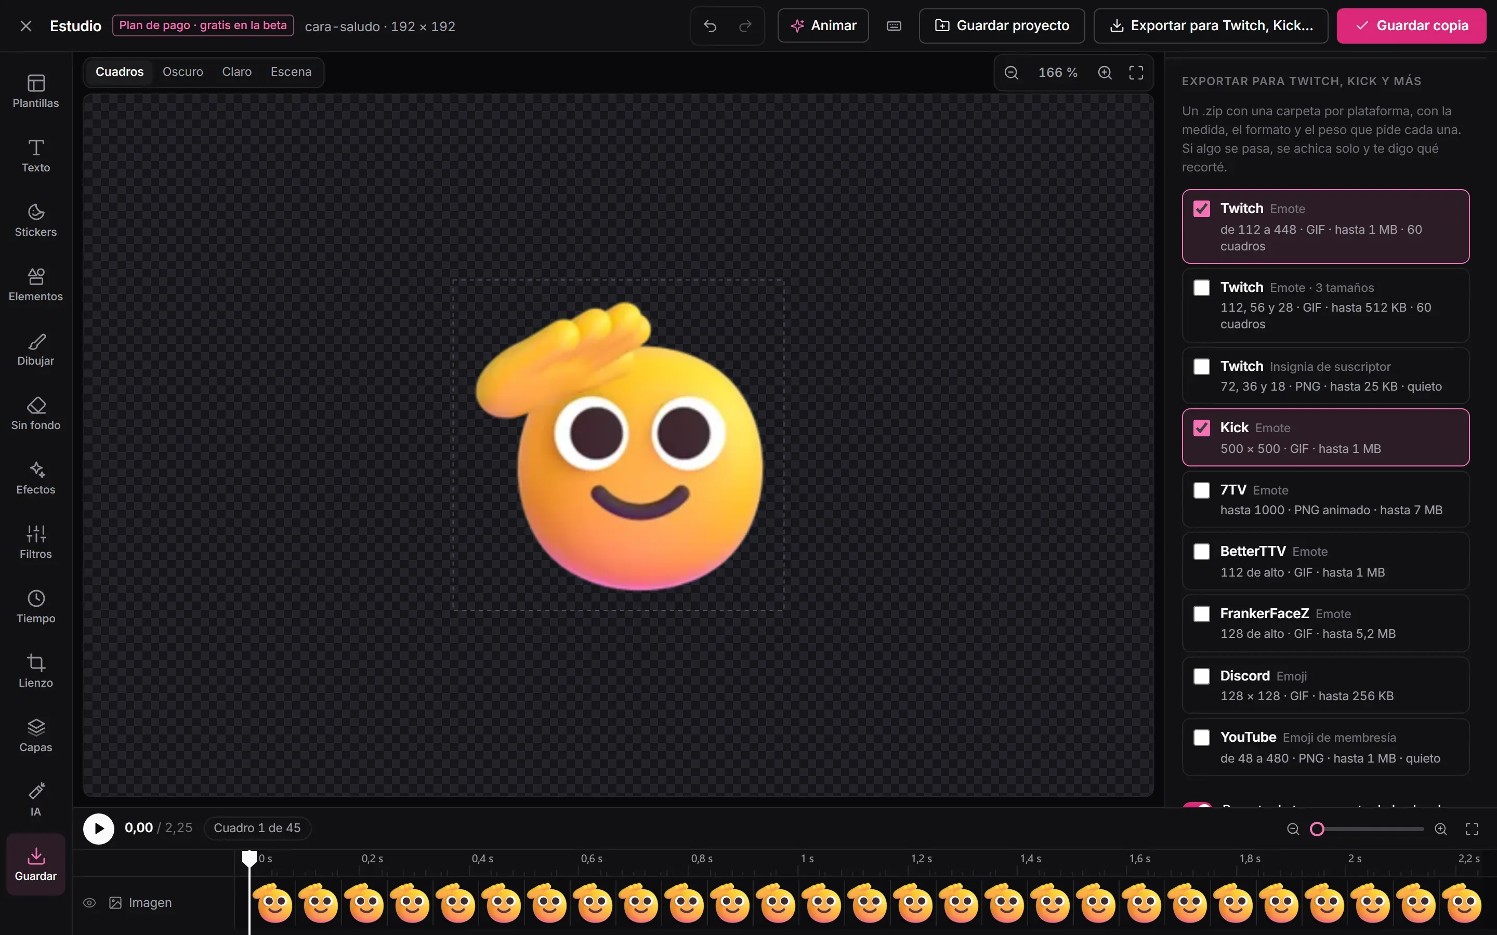Screen dimensions: 1497x935
Task: Play the animation preview
Action: (99, 829)
